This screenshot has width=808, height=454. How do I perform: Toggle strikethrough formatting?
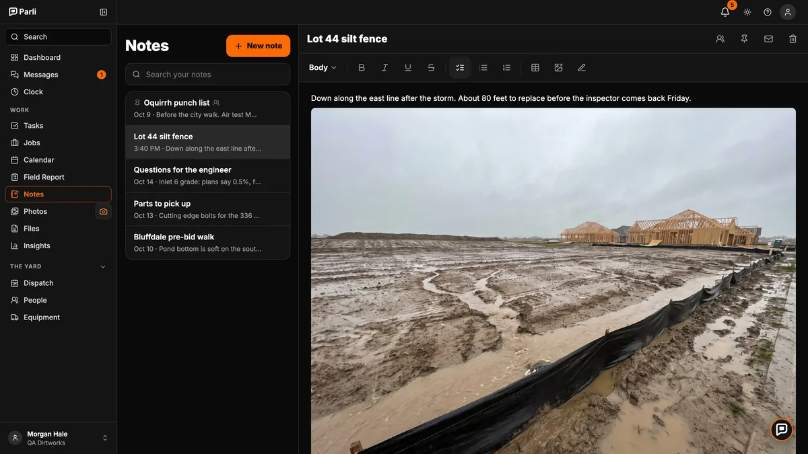point(431,67)
